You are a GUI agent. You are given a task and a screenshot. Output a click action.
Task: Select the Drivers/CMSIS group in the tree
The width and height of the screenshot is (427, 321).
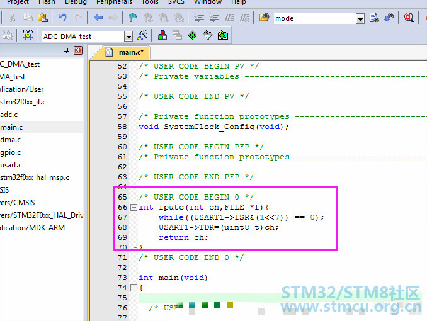[18, 203]
